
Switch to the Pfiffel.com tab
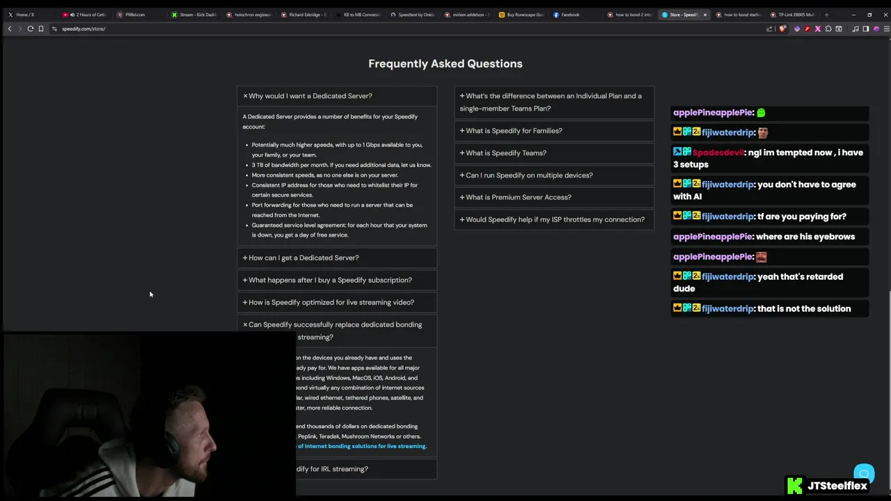coord(139,15)
